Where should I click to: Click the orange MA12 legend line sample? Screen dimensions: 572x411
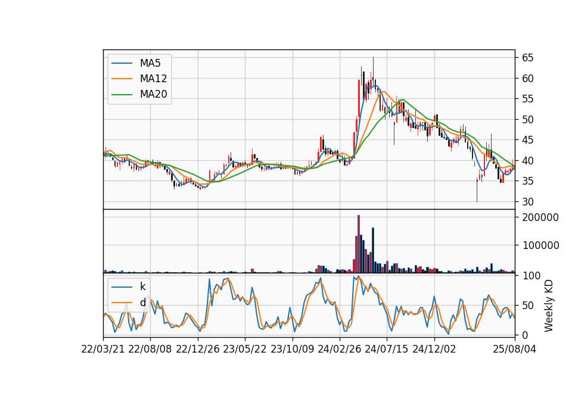[122, 79]
